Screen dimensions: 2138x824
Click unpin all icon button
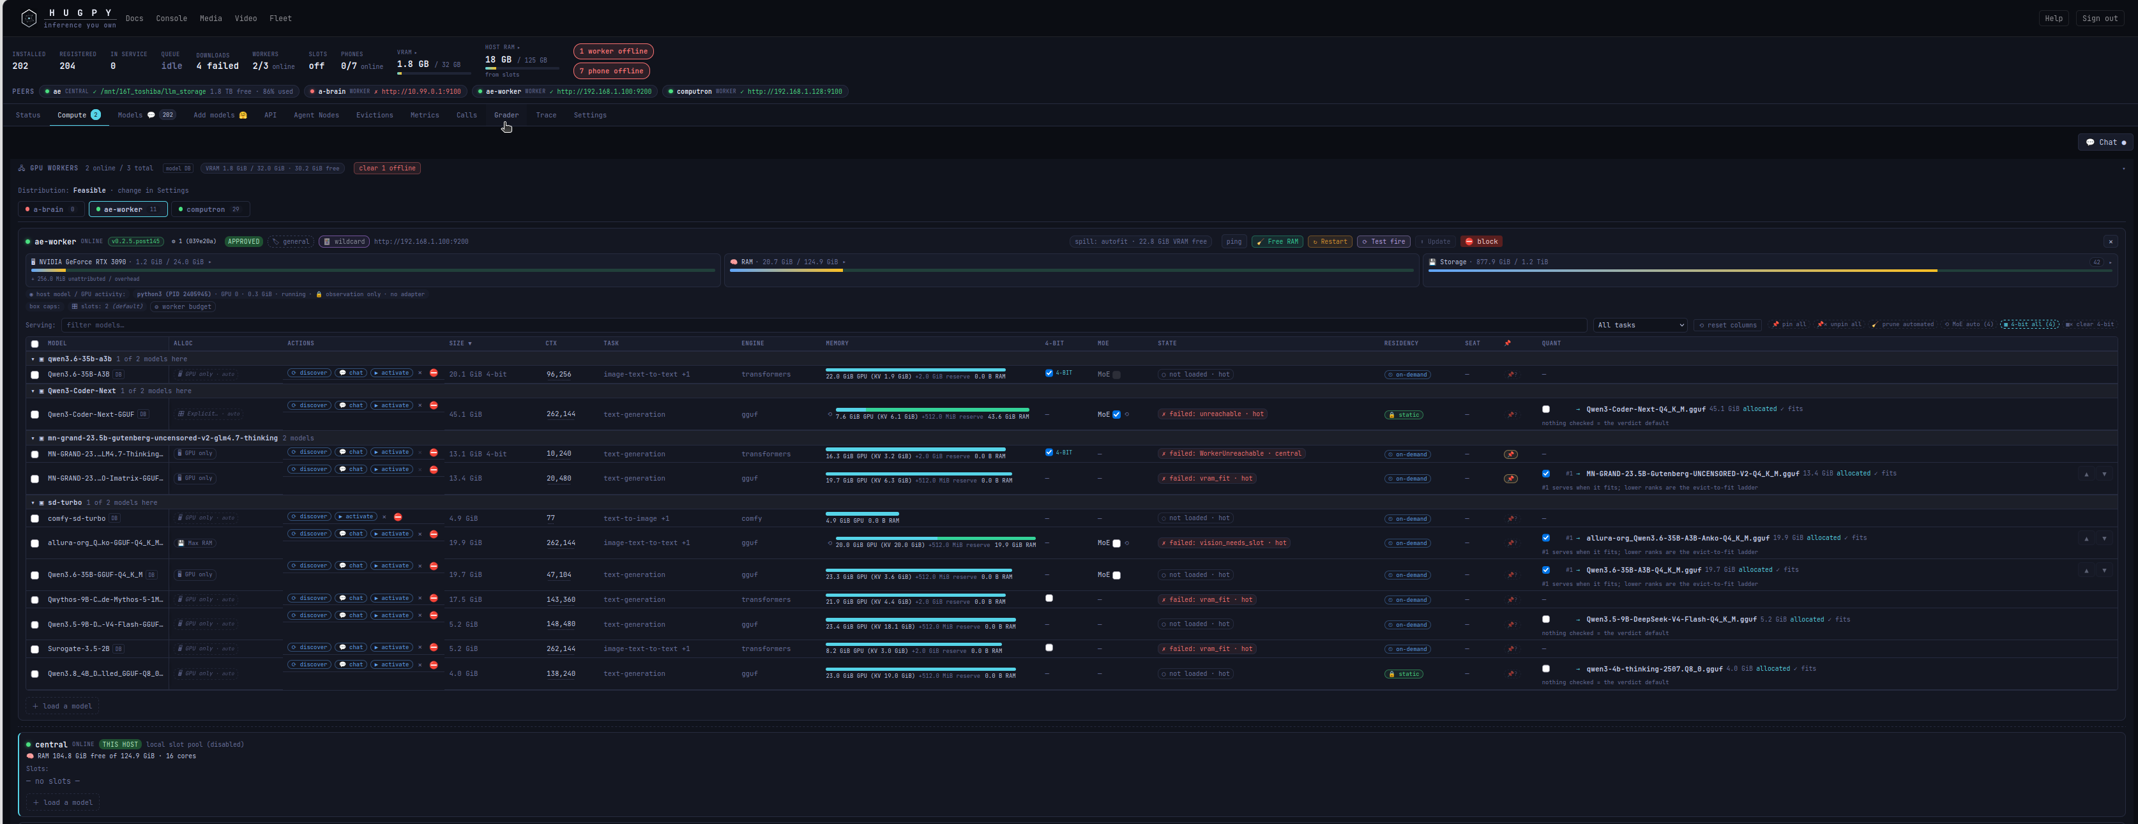pos(1839,324)
